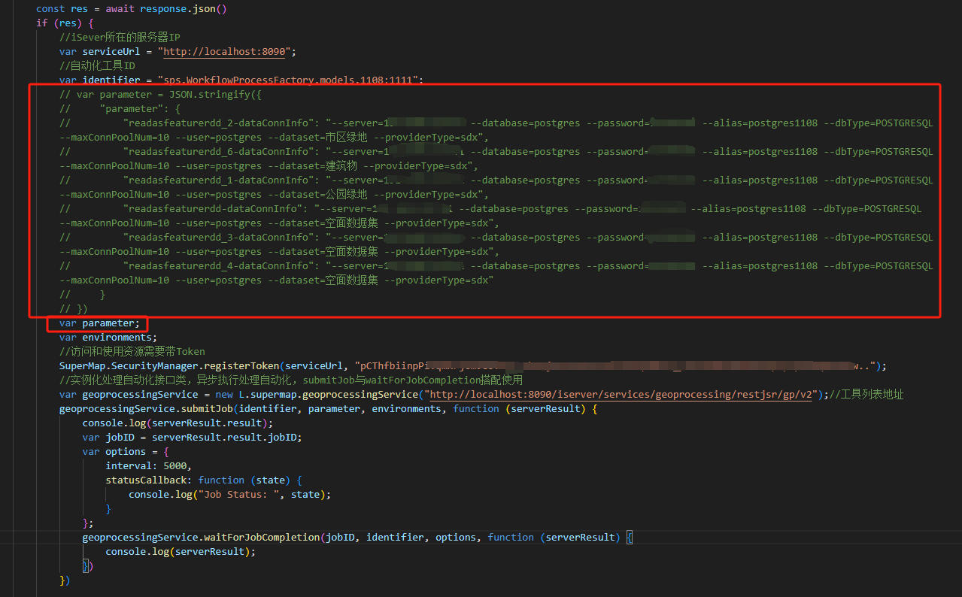The image size is (962, 597).
Task: Click the '--dataset=建筑物' text
Action: point(312,166)
